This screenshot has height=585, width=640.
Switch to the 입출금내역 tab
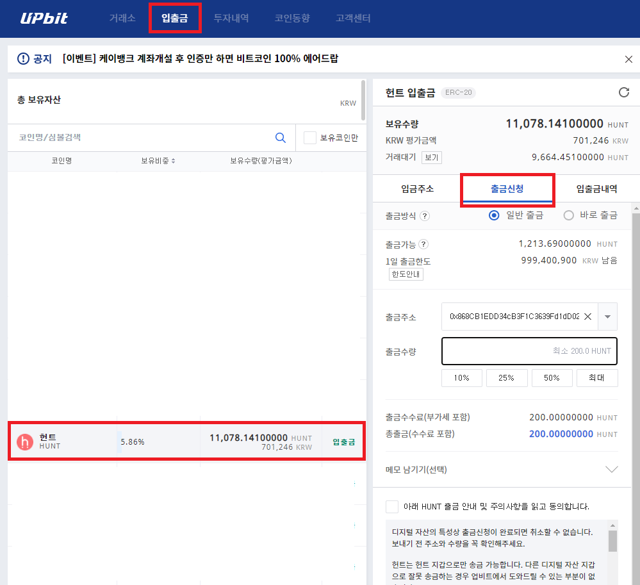tap(596, 188)
